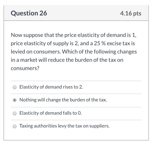The height and width of the screenshot is (144, 151).
Task: Click the line 'price elasticity of supply is 2'
Action: tap(73, 43)
